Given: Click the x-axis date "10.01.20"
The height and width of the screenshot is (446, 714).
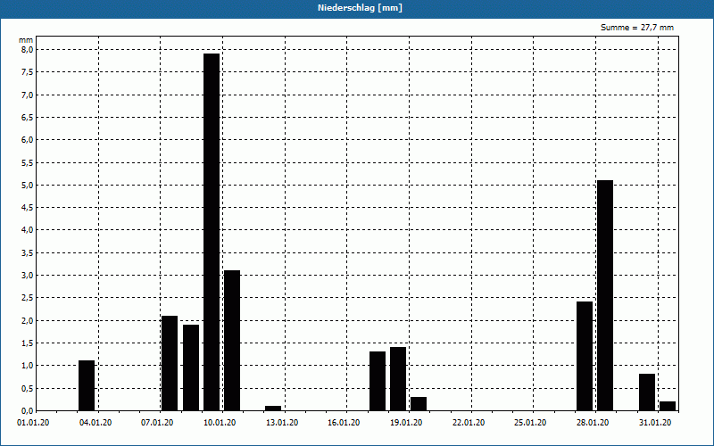Looking at the screenshot, I should click(220, 423).
